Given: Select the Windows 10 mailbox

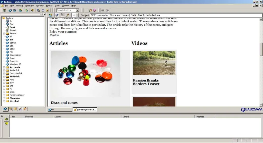Looking at the screenshot, I should point(15,64).
